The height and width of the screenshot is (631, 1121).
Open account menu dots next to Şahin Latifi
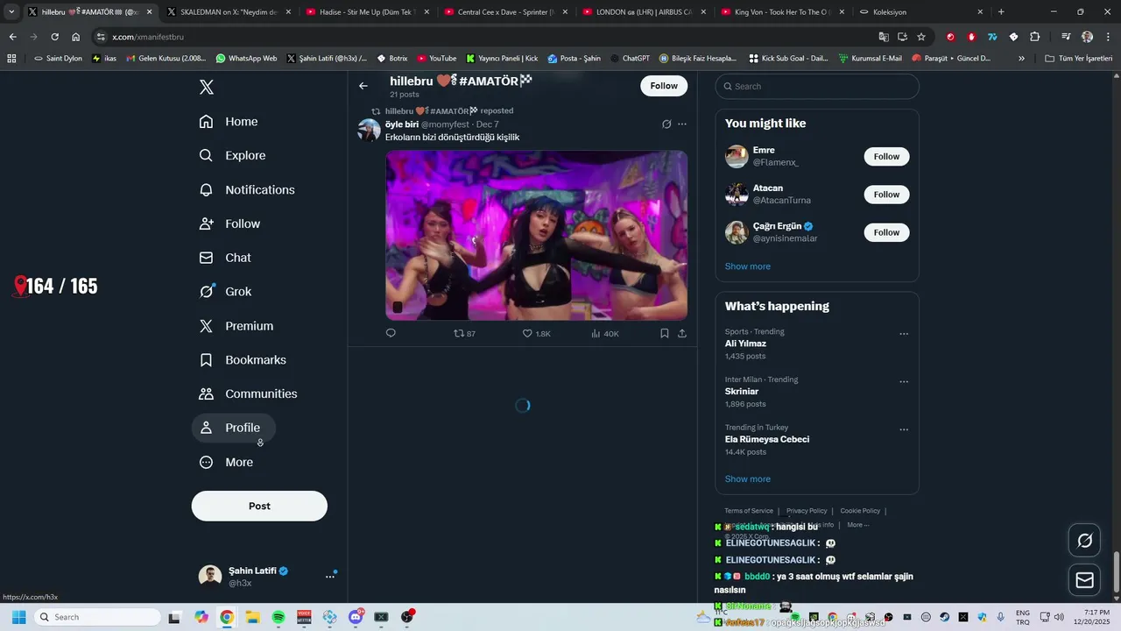click(330, 576)
